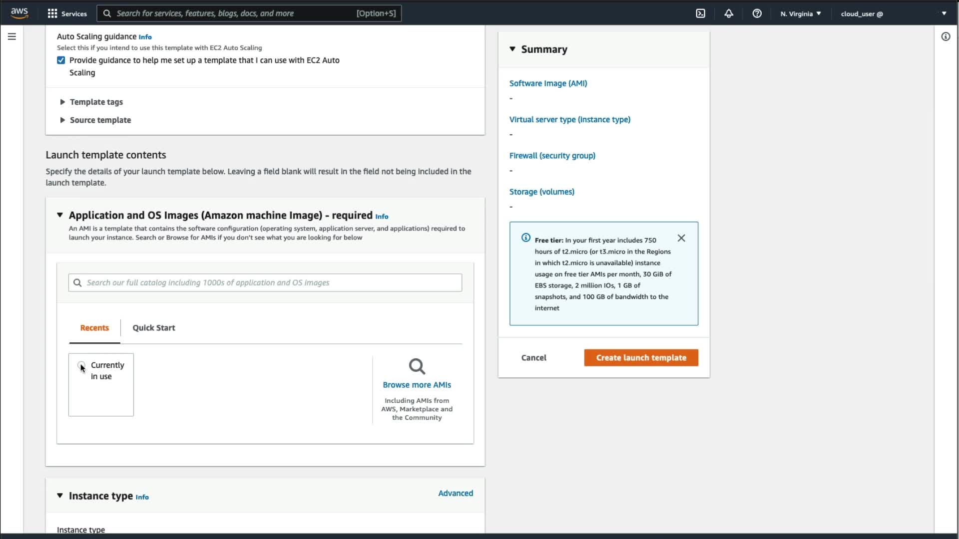Open the notifications bell

click(729, 13)
